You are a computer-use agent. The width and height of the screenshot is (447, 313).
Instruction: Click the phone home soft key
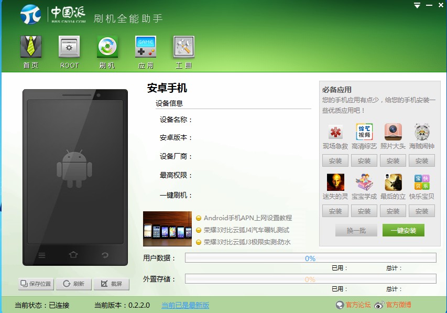pyautogui.click(x=73, y=254)
